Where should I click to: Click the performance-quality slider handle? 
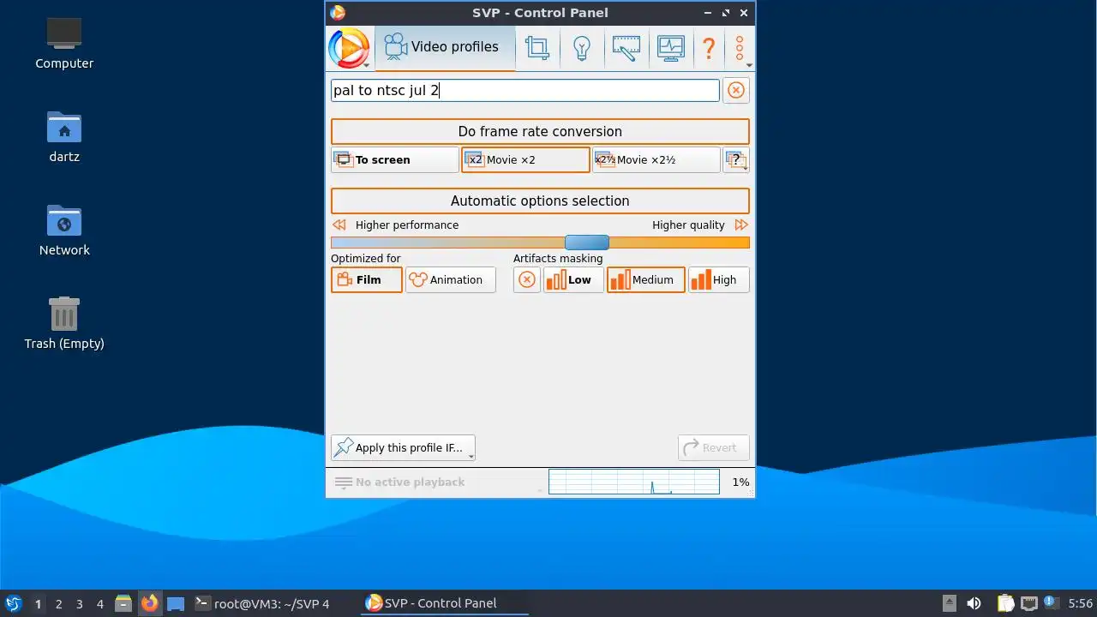pyautogui.click(x=587, y=243)
